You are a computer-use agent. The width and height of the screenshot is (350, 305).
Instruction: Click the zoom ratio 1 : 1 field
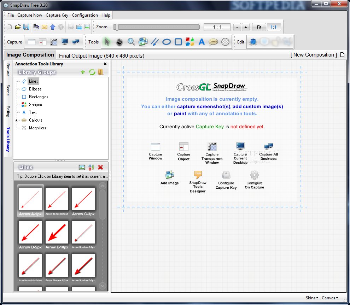coord(217,27)
